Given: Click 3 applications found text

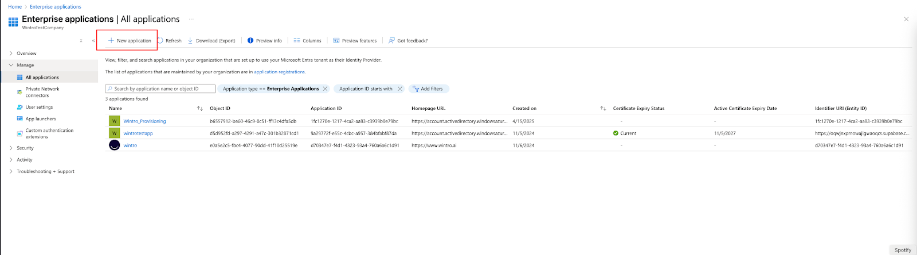Looking at the screenshot, I should (x=127, y=99).
